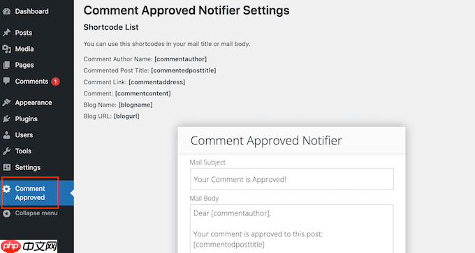
Task: Click the Appearance paintbrush icon
Action: click(6, 102)
